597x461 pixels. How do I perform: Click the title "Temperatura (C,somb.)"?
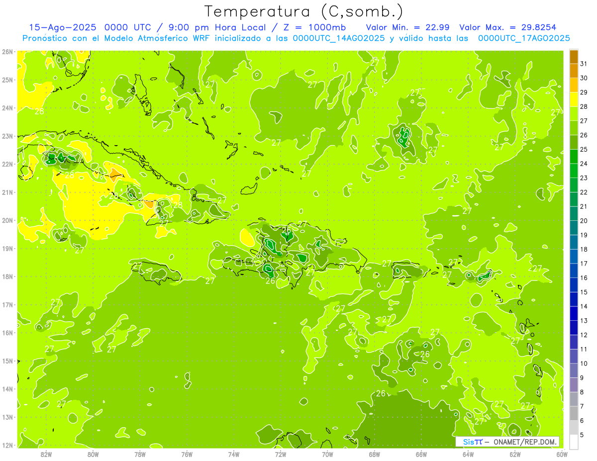[x=304, y=11]
